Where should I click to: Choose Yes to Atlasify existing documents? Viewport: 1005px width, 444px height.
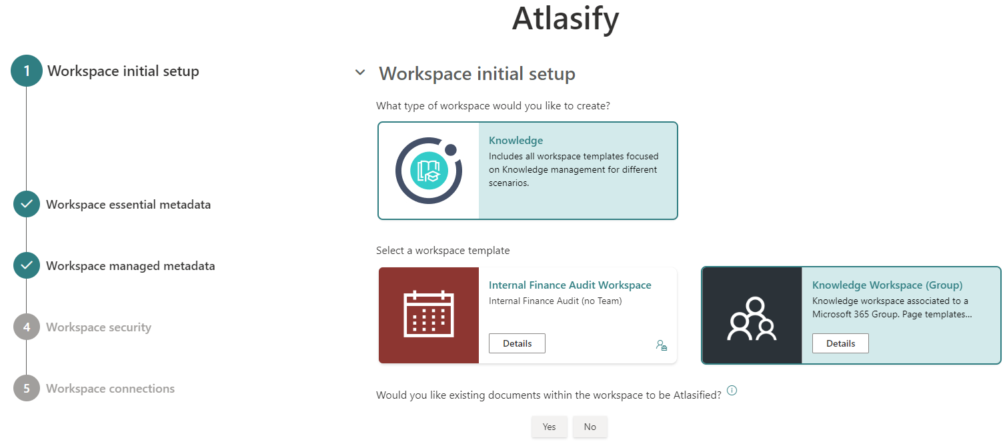coord(550,427)
